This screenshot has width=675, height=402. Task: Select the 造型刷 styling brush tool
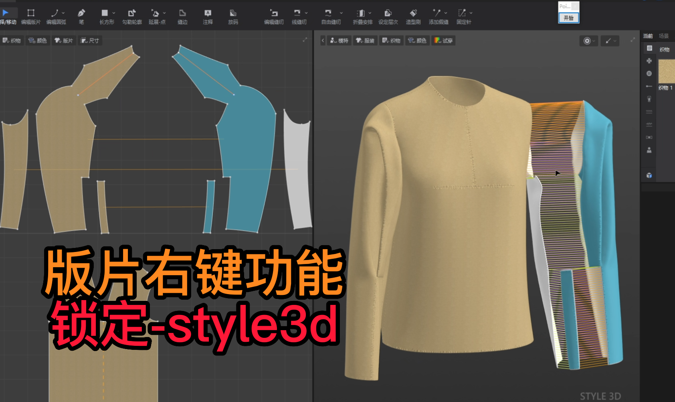point(413,17)
